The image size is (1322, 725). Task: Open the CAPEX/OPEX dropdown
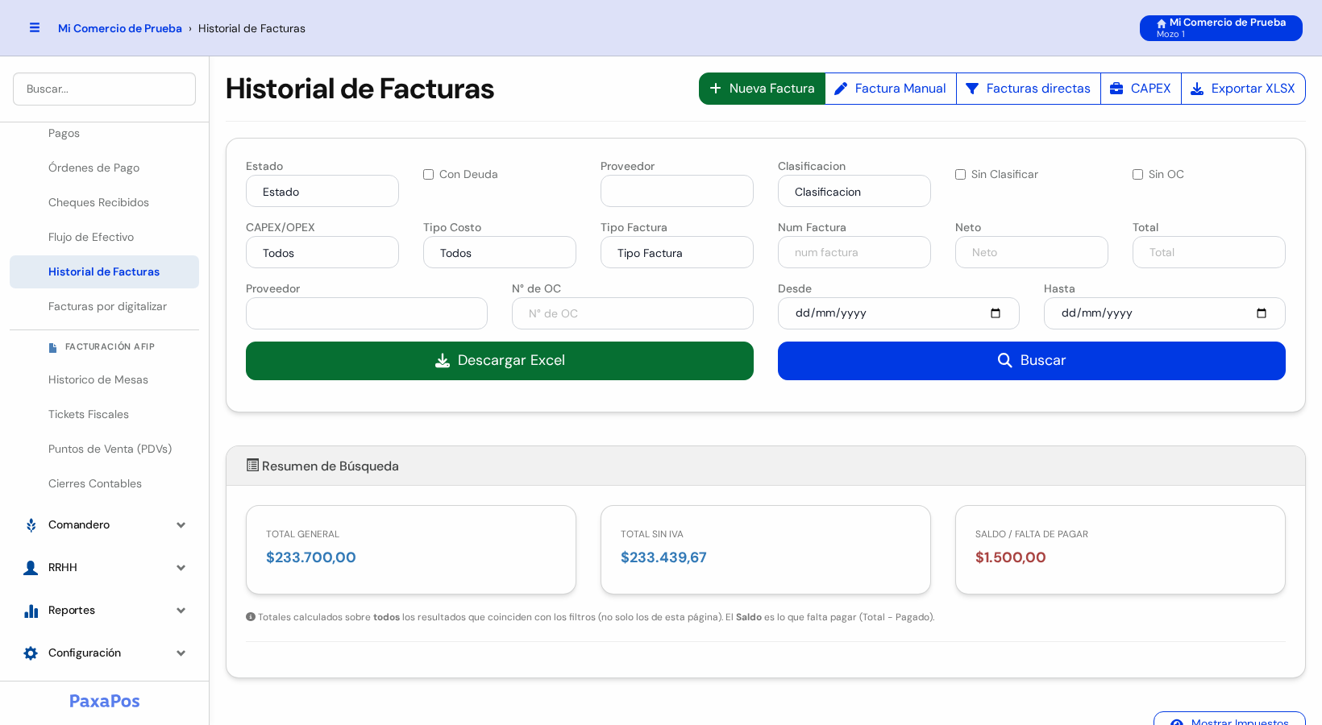[322, 253]
